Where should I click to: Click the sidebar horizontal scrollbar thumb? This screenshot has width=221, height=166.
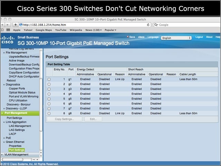tap(12, 159)
